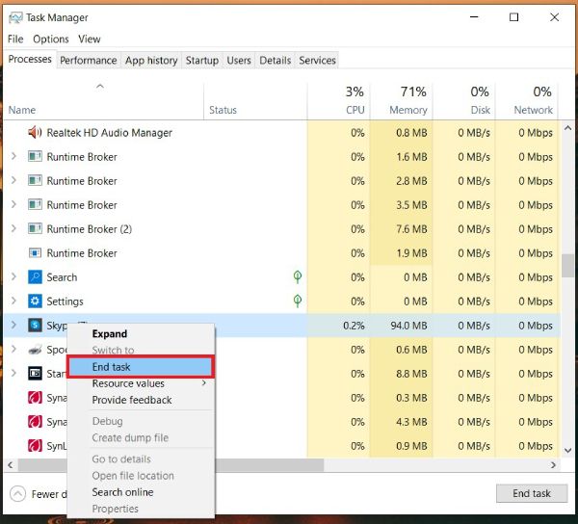The image size is (578, 524).
Task: Expand the Runtime Broker using 3.5 MB
Action: 13,204
